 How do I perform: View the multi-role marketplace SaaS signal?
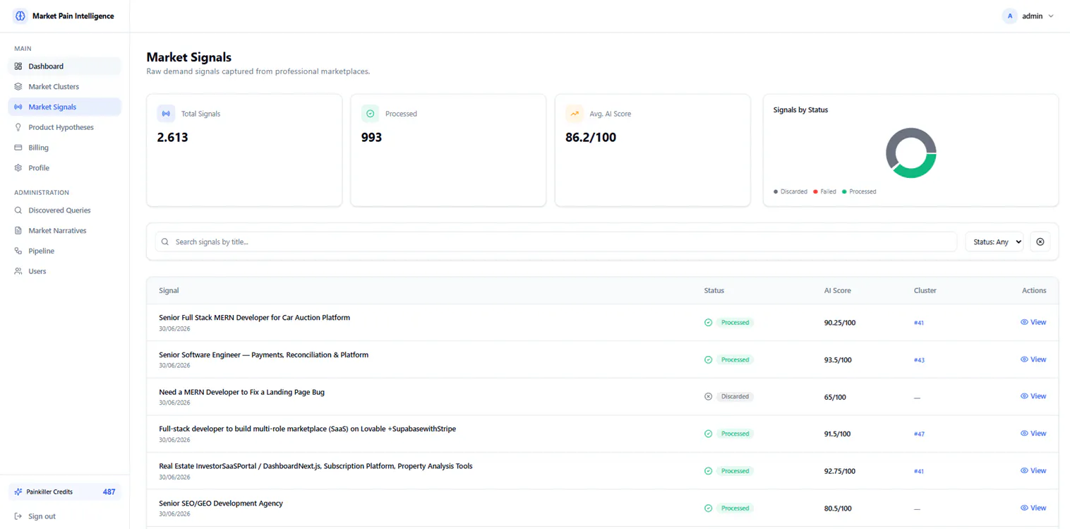point(1033,434)
